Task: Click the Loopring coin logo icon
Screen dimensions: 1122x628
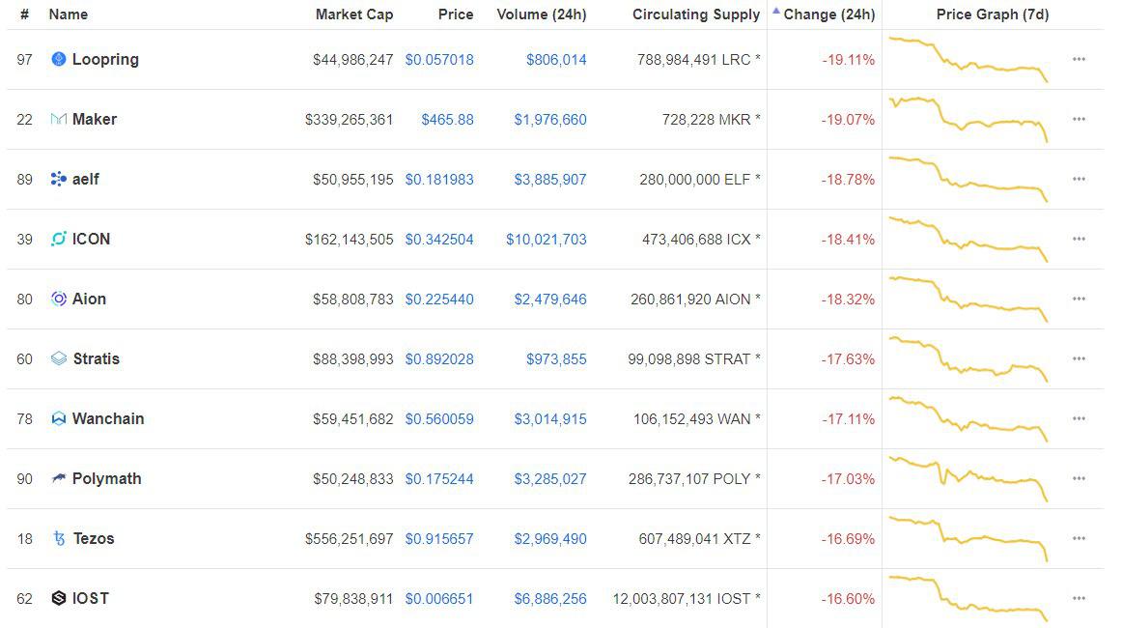Action: point(58,60)
